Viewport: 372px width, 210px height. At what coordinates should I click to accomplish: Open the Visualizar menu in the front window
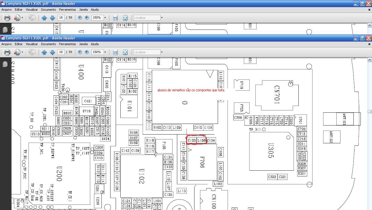(32, 44)
